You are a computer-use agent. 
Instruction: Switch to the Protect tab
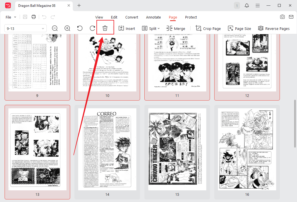coord(191,17)
